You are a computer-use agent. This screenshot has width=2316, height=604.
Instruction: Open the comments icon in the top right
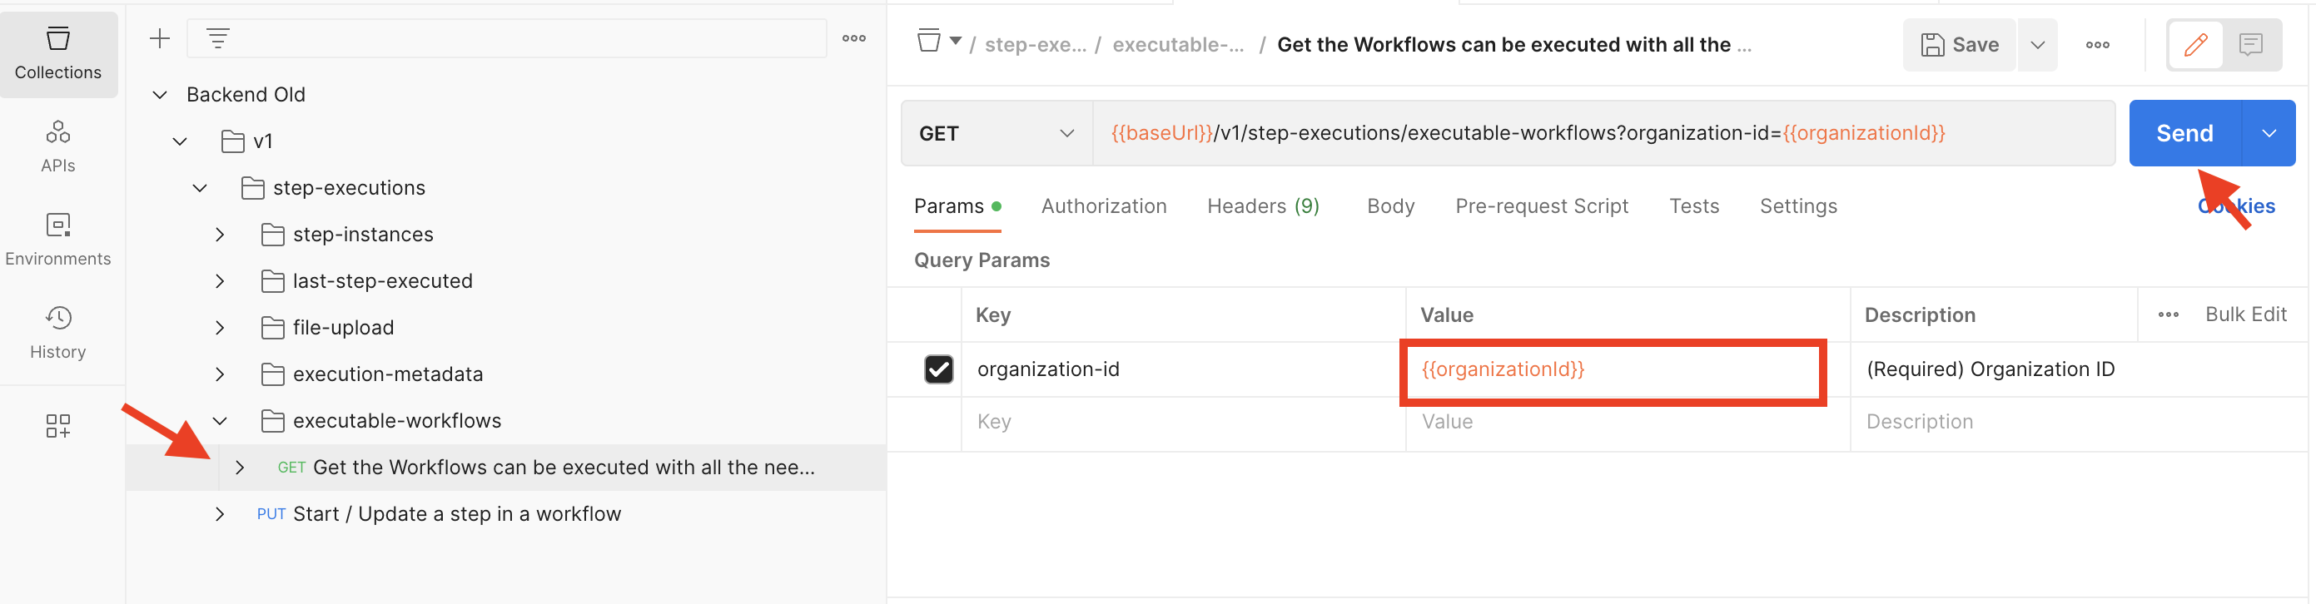tap(2250, 44)
